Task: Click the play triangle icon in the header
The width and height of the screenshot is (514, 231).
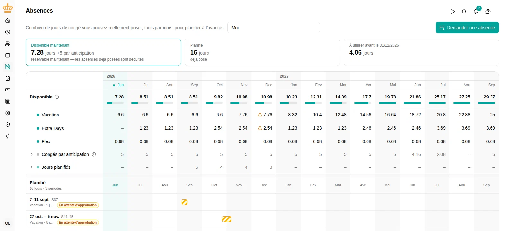Action: coord(453,12)
